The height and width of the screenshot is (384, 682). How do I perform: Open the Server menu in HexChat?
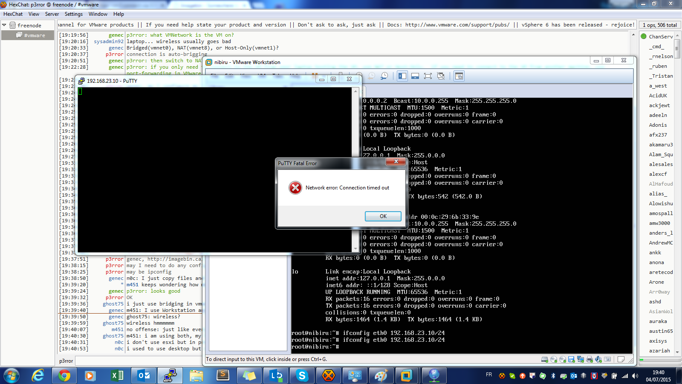[52, 14]
